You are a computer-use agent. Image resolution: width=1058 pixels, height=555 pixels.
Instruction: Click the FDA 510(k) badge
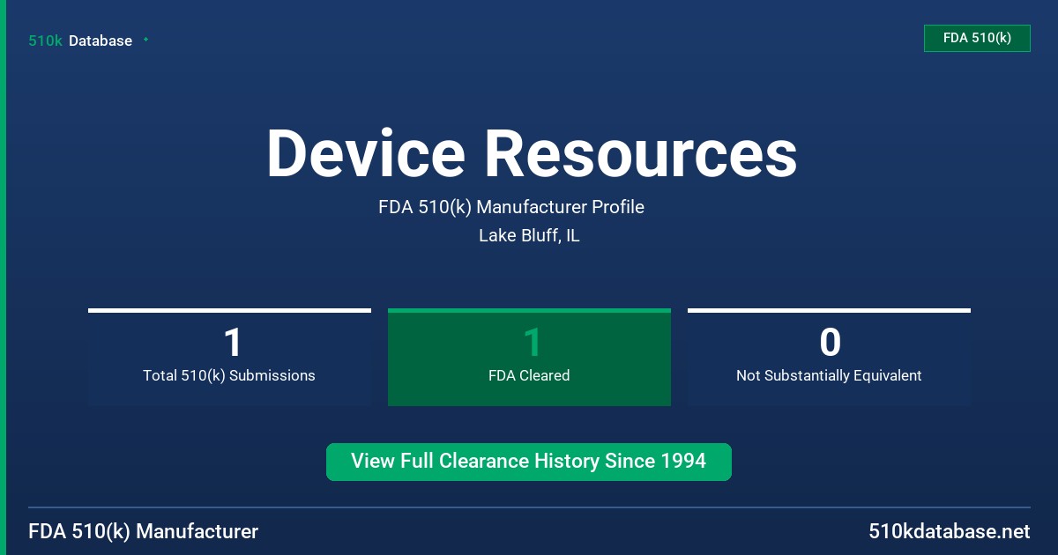point(977,38)
